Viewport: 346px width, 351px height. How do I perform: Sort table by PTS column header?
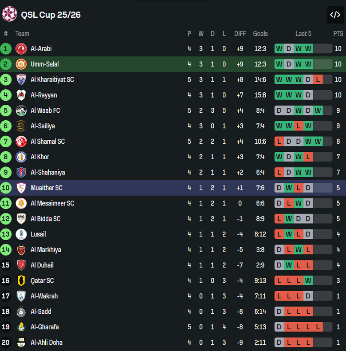click(x=338, y=34)
